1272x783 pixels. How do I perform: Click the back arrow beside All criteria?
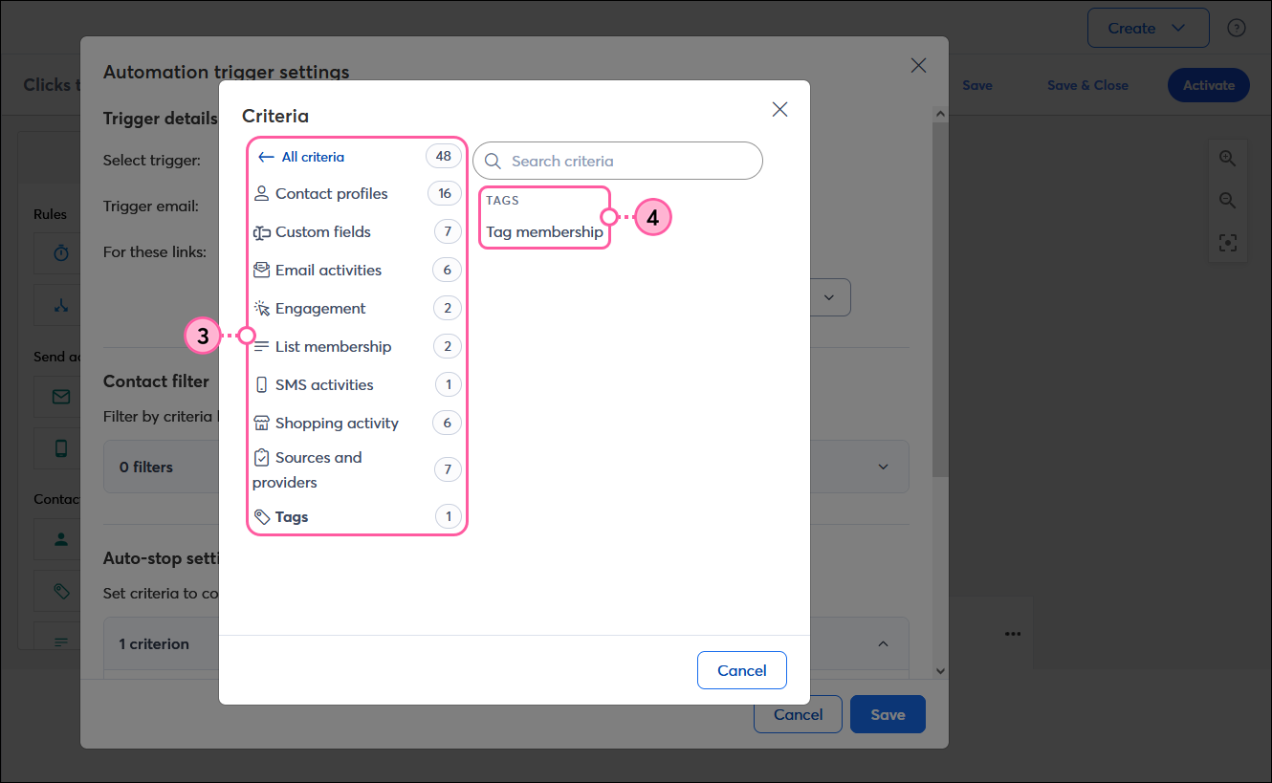tap(267, 157)
